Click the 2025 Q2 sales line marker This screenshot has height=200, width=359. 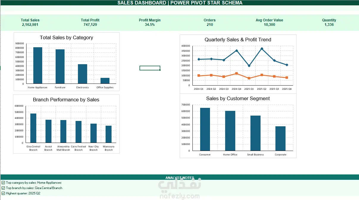262,49
